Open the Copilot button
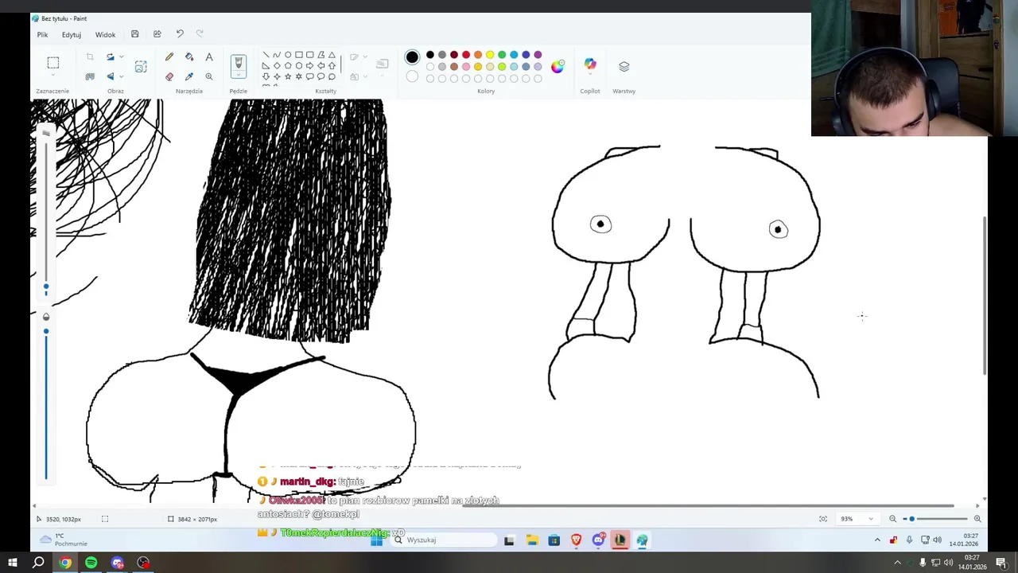The image size is (1018, 573). click(x=590, y=64)
